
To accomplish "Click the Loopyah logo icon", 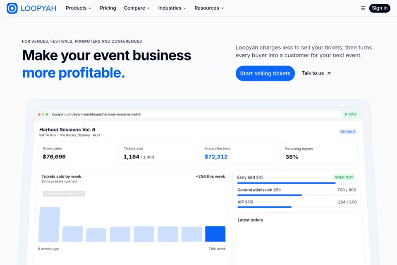I will [12, 8].
